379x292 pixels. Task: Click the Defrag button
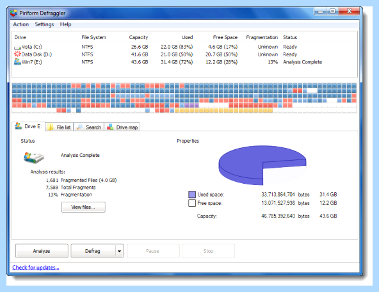pos(93,251)
